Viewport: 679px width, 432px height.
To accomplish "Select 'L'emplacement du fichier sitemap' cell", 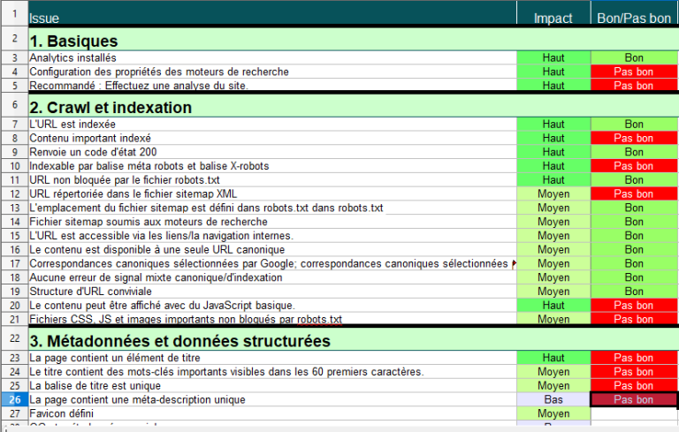I will [272, 208].
